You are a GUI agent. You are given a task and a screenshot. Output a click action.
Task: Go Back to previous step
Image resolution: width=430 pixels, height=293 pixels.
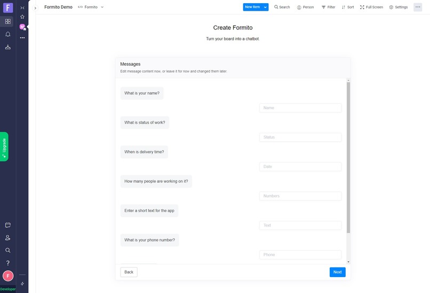click(x=129, y=272)
